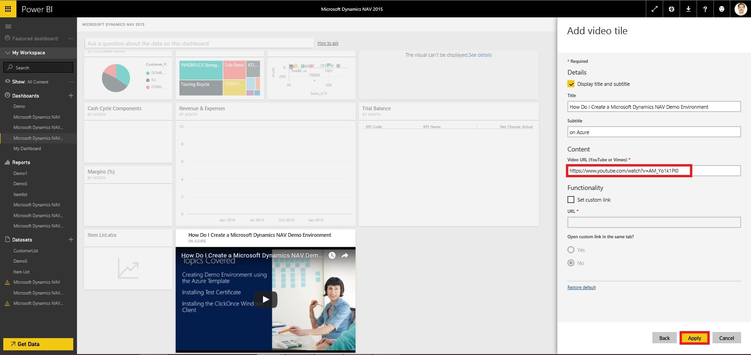Collapse the My Workspace section

pyautogui.click(x=8, y=53)
